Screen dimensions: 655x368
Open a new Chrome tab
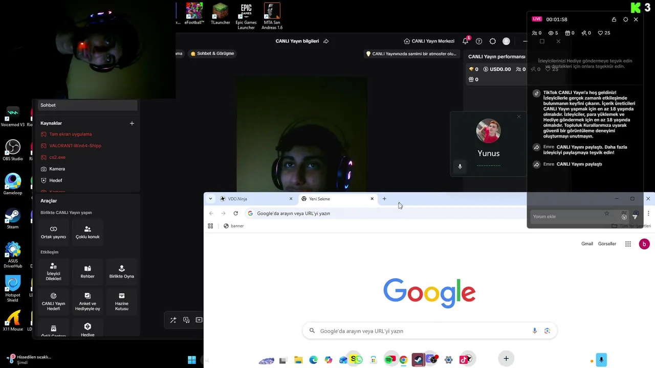[384, 199]
